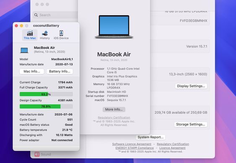The width and height of the screenshot is (236, 163).
Task: Click the MacBook Air heading in About window
Action: point(114,54)
